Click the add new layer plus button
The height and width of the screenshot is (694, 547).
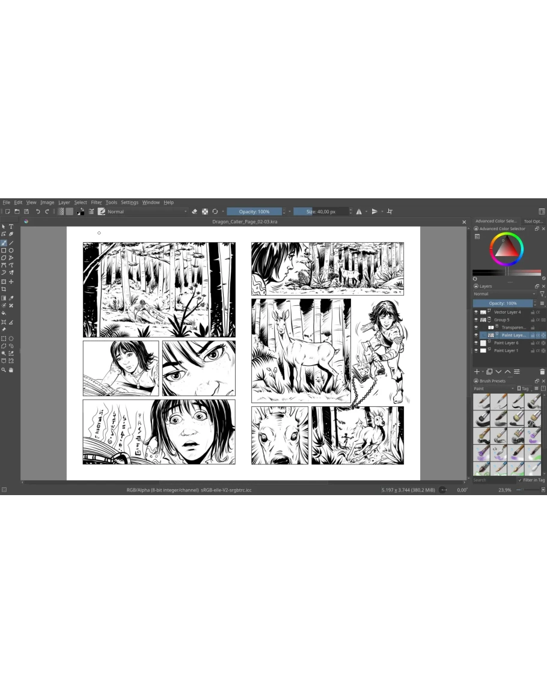click(x=477, y=372)
